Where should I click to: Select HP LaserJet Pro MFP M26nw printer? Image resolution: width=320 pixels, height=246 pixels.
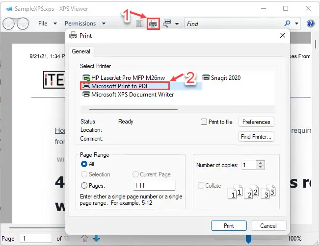pyautogui.click(x=124, y=77)
